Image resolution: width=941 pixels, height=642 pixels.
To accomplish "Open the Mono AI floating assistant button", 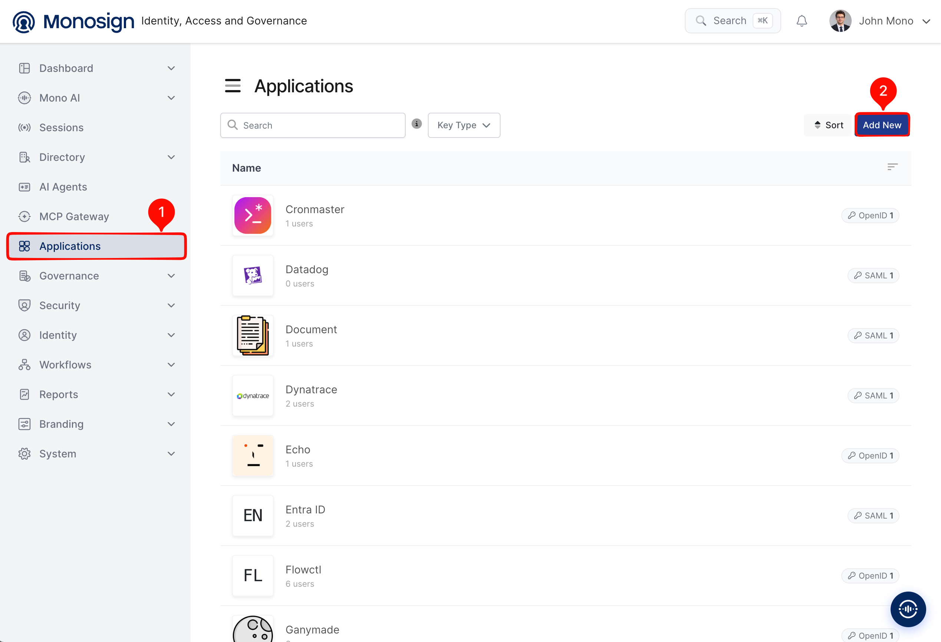I will click(908, 609).
